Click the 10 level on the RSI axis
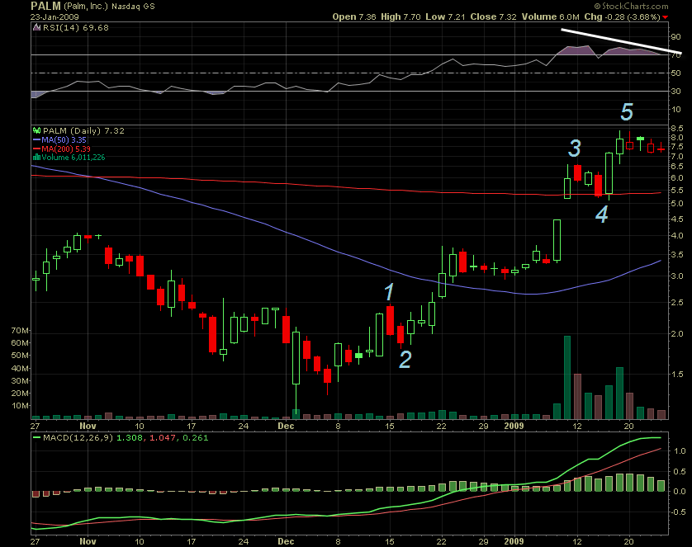 675,109
